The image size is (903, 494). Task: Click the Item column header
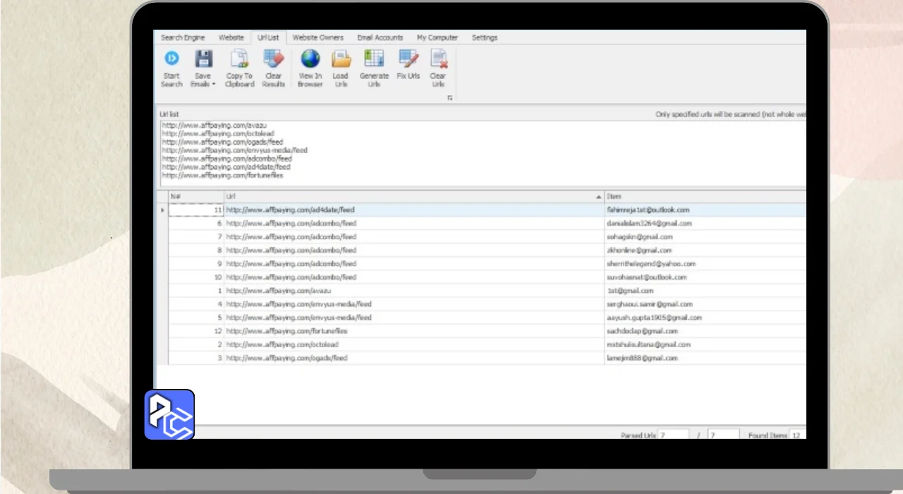coord(705,196)
